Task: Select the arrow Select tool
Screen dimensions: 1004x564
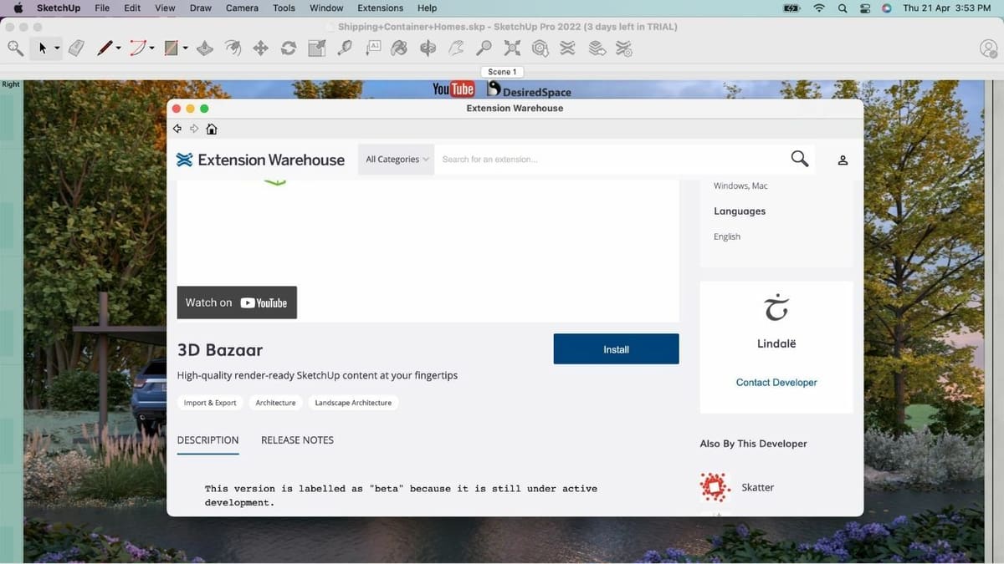Action: click(42, 48)
